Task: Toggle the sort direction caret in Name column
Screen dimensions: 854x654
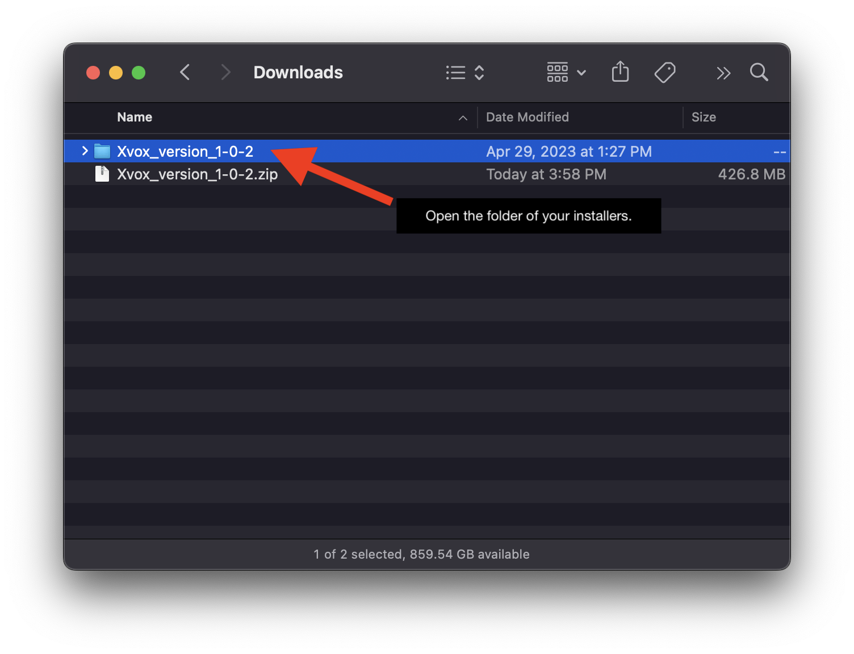Action: (463, 118)
